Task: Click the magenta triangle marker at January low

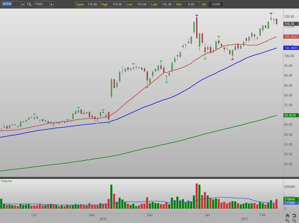Action: pos(232,59)
